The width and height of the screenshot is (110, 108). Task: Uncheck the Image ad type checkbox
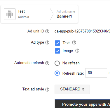[57, 51]
